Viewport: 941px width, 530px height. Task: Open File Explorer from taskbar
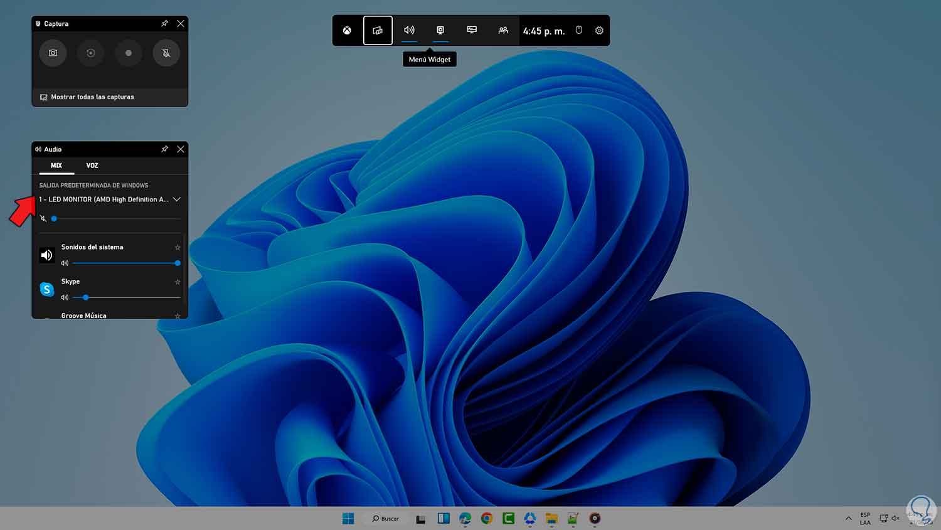(x=551, y=518)
